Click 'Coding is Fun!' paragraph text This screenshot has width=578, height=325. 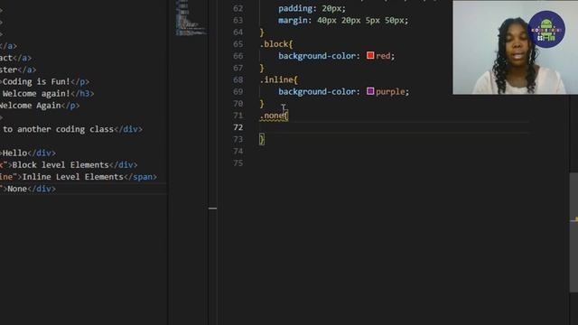pyautogui.click(x=36, y=81)
